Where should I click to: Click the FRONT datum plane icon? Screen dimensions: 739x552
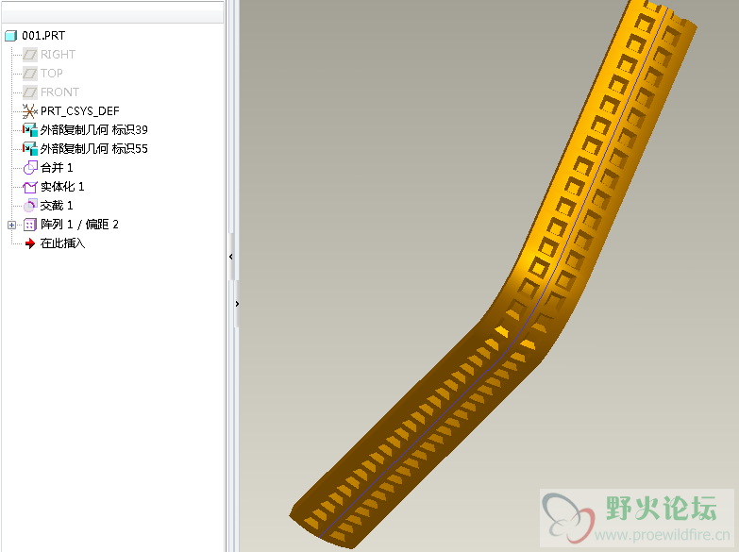point(30,92)
